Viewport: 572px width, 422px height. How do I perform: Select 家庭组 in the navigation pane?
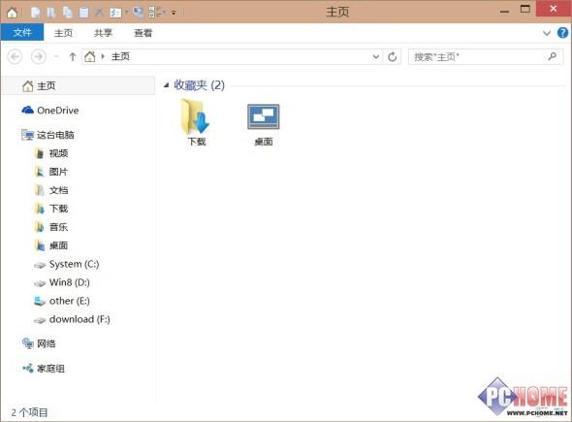50,369
